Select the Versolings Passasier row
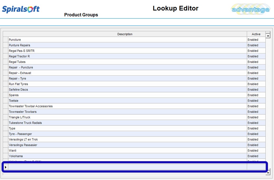This screenshot has height=180, width=274. pyautogui.click(x=134, y=145)
